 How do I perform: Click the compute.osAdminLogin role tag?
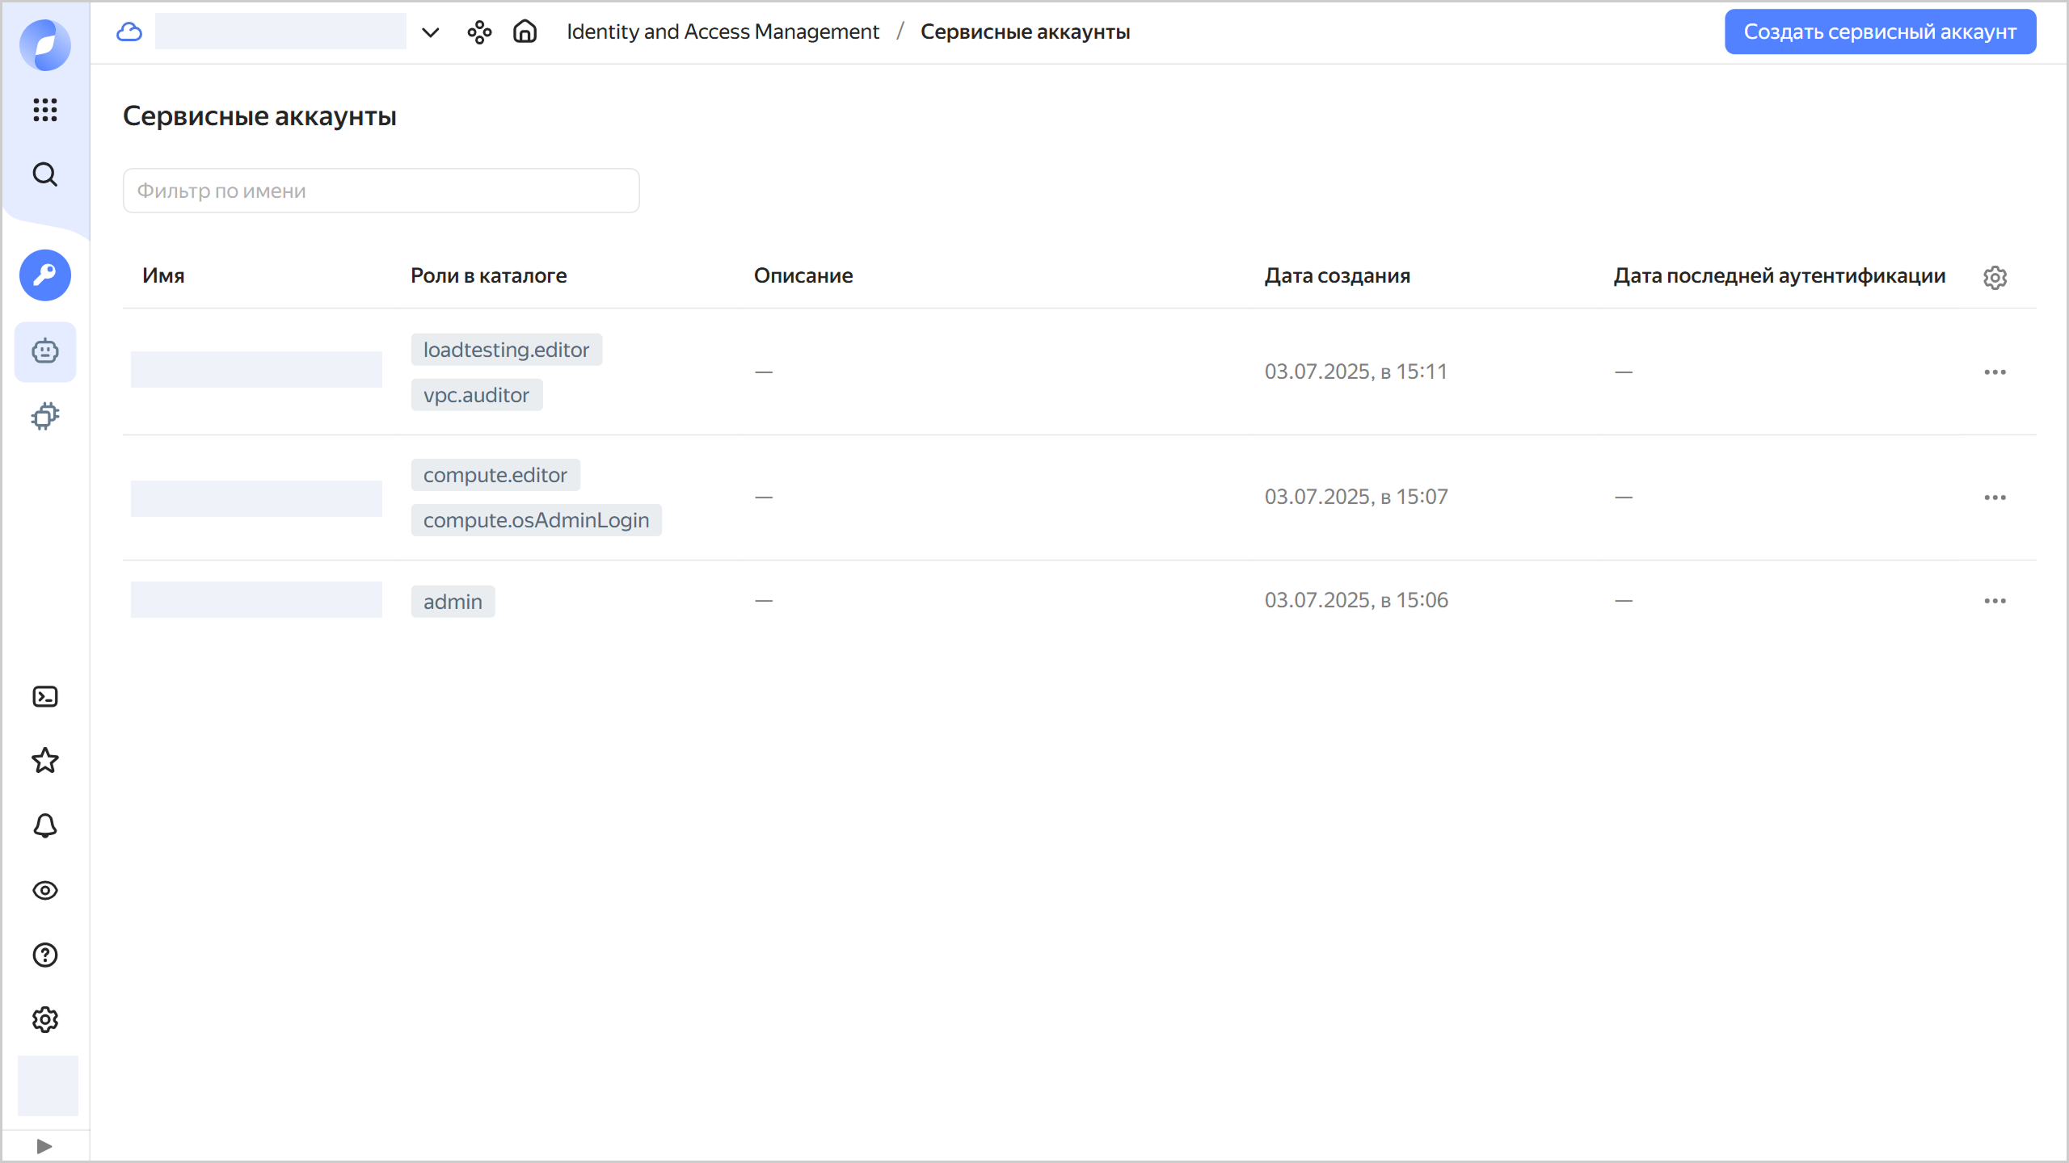pyautogui.click(x=536, y=520)
